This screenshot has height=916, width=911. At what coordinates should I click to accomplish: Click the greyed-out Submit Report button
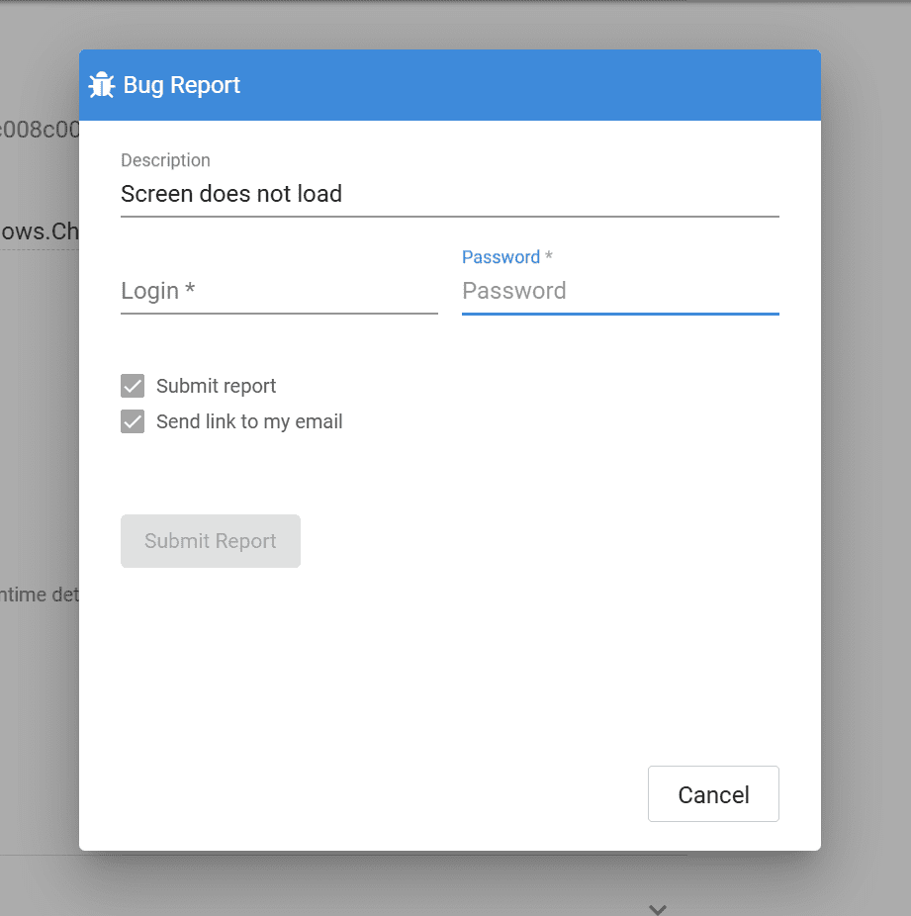pyautogui.click(x=211, y=541)
